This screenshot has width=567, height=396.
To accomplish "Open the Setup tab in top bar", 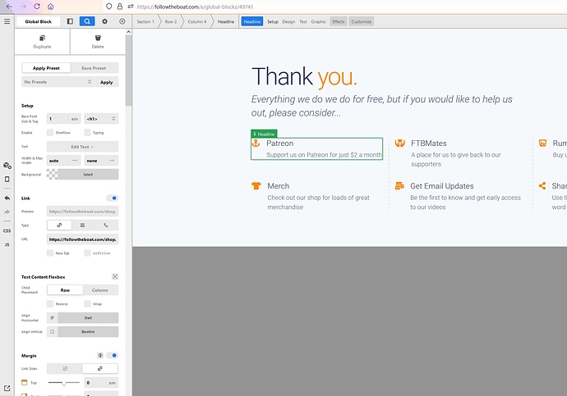I will [x=273, y=21].
